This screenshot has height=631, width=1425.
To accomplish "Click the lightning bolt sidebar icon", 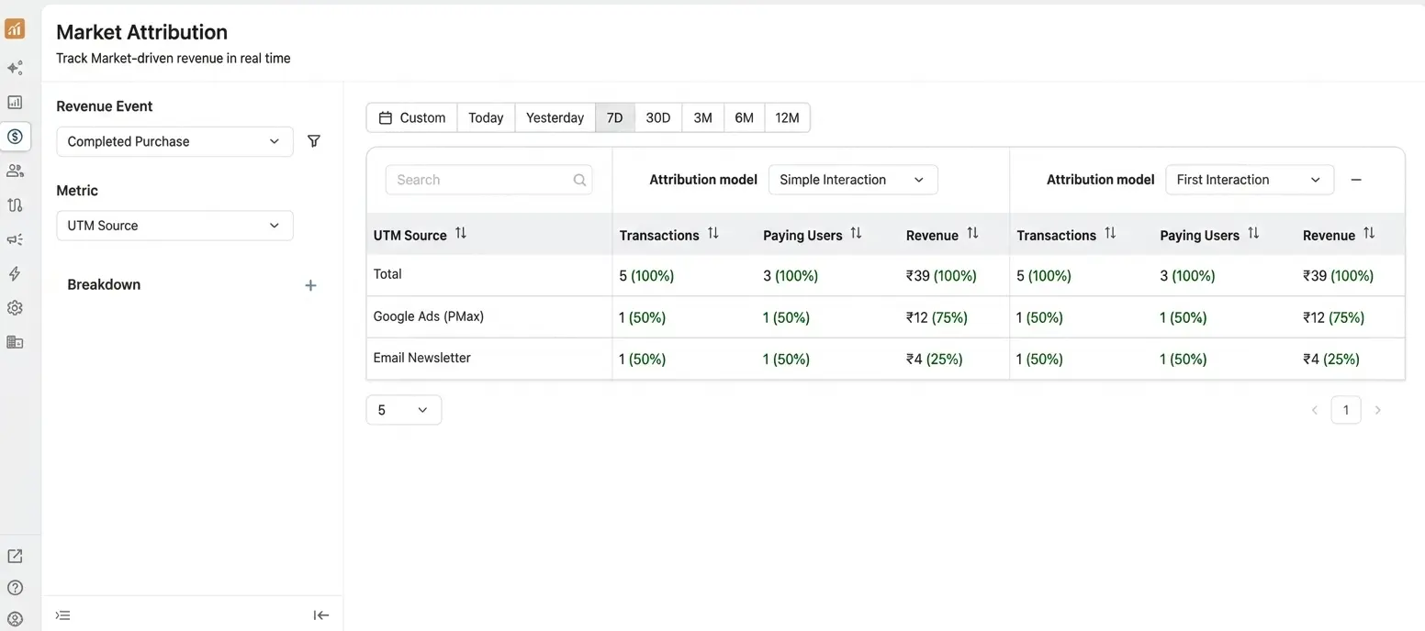I will pyautogui.click(x=15, y=273).
